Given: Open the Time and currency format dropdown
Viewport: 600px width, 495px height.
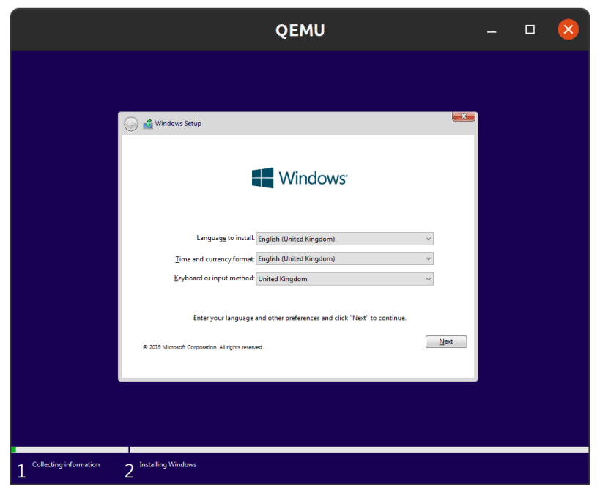Looking at the screenshot, I should 344,258.
